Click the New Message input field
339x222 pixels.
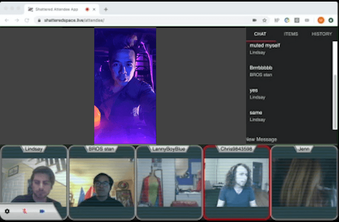coord(290,139)
